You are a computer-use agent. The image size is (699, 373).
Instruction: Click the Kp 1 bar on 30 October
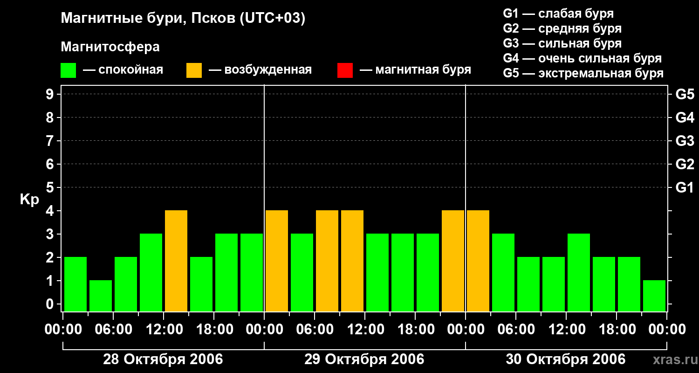pyautogui.click(x=654, y=296)
